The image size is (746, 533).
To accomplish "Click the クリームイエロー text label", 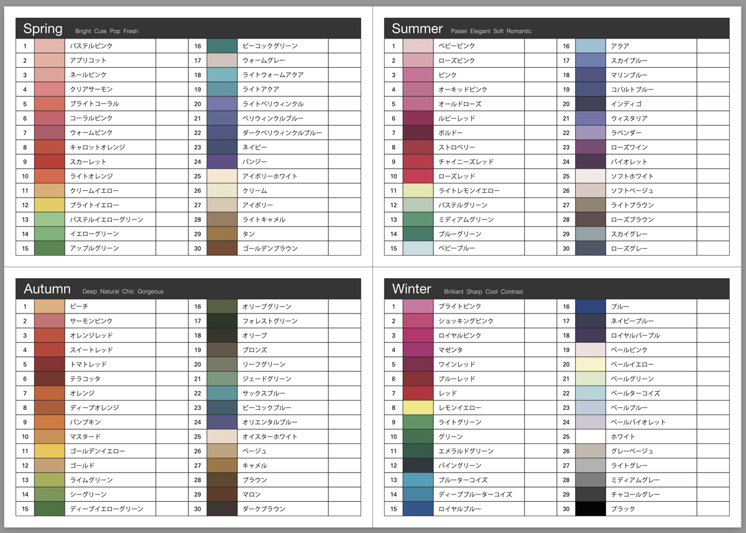I will click(x=93, y=190).
